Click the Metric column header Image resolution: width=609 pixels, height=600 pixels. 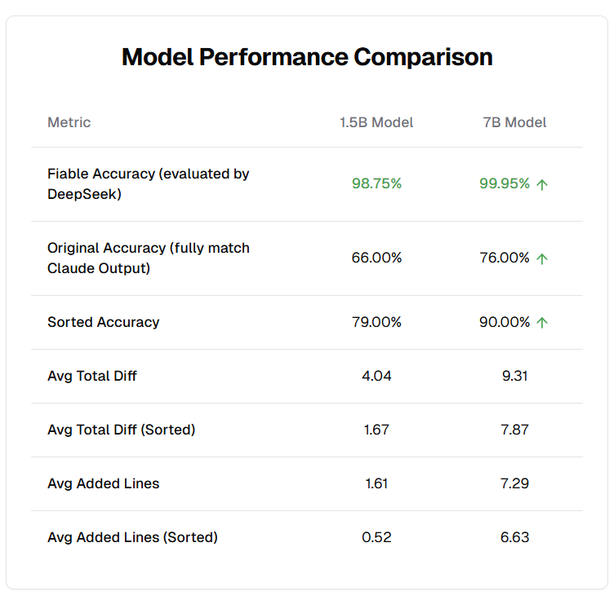pos(69,122)
